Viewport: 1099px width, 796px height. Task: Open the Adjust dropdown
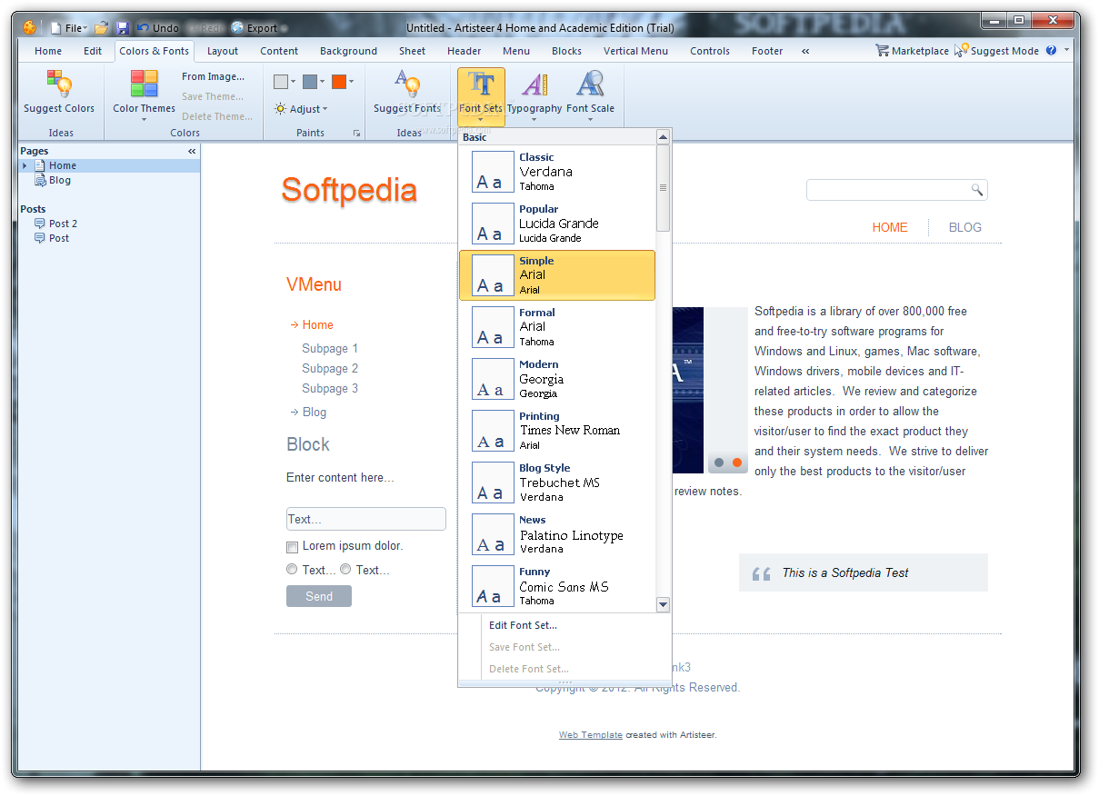[301, 109]
